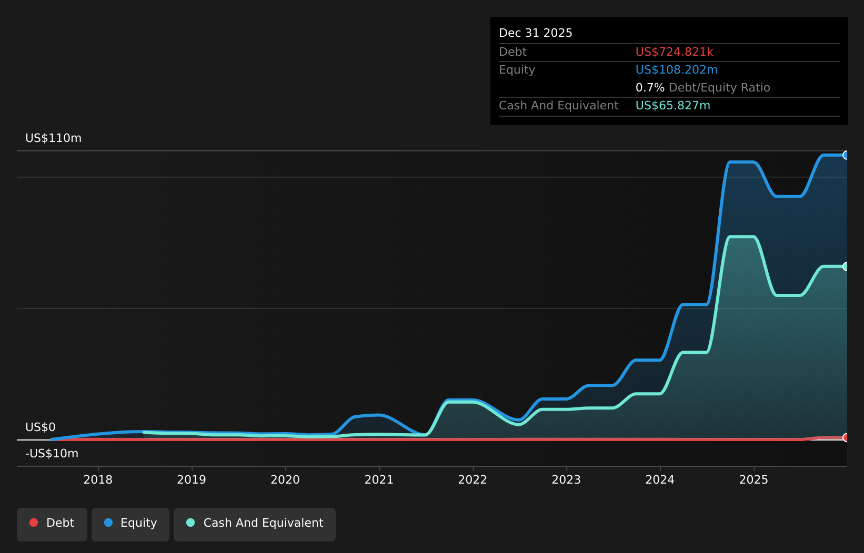The image size is (864, 553).
Task: Click the 2022 axis label
Action: 473,479
